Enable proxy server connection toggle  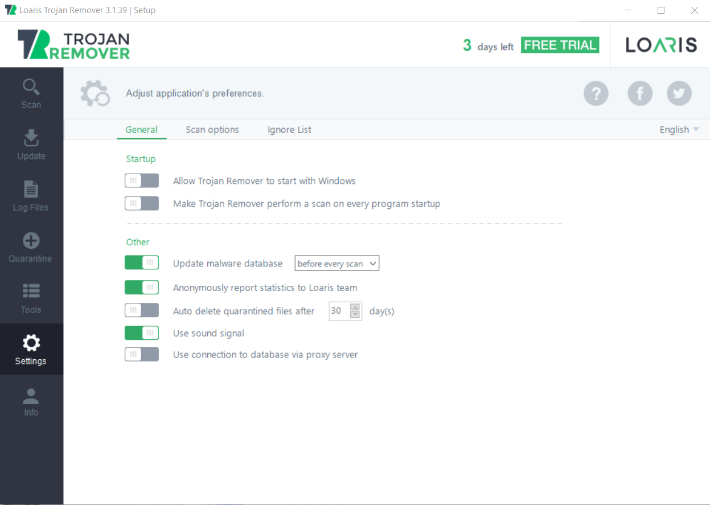(142, 355)
